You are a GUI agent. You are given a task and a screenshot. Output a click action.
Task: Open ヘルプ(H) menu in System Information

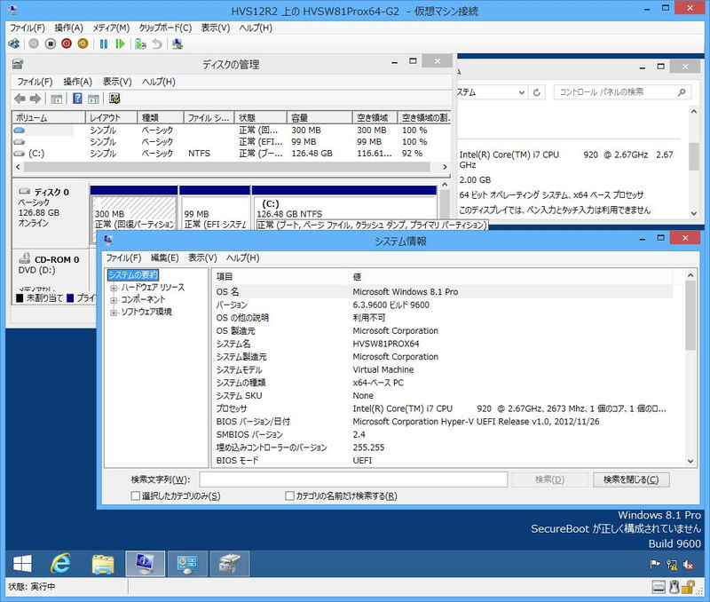tap(243, 257)
